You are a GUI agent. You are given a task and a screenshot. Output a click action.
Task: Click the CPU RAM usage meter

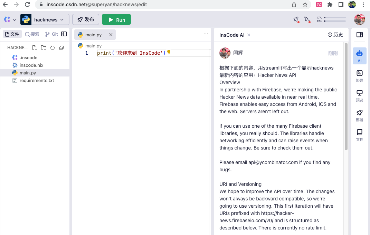tap(331, 19)
